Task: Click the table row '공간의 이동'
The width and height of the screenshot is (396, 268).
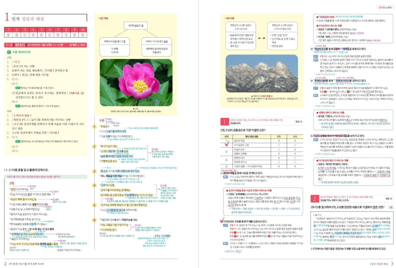Action: [x=262, y=141]
